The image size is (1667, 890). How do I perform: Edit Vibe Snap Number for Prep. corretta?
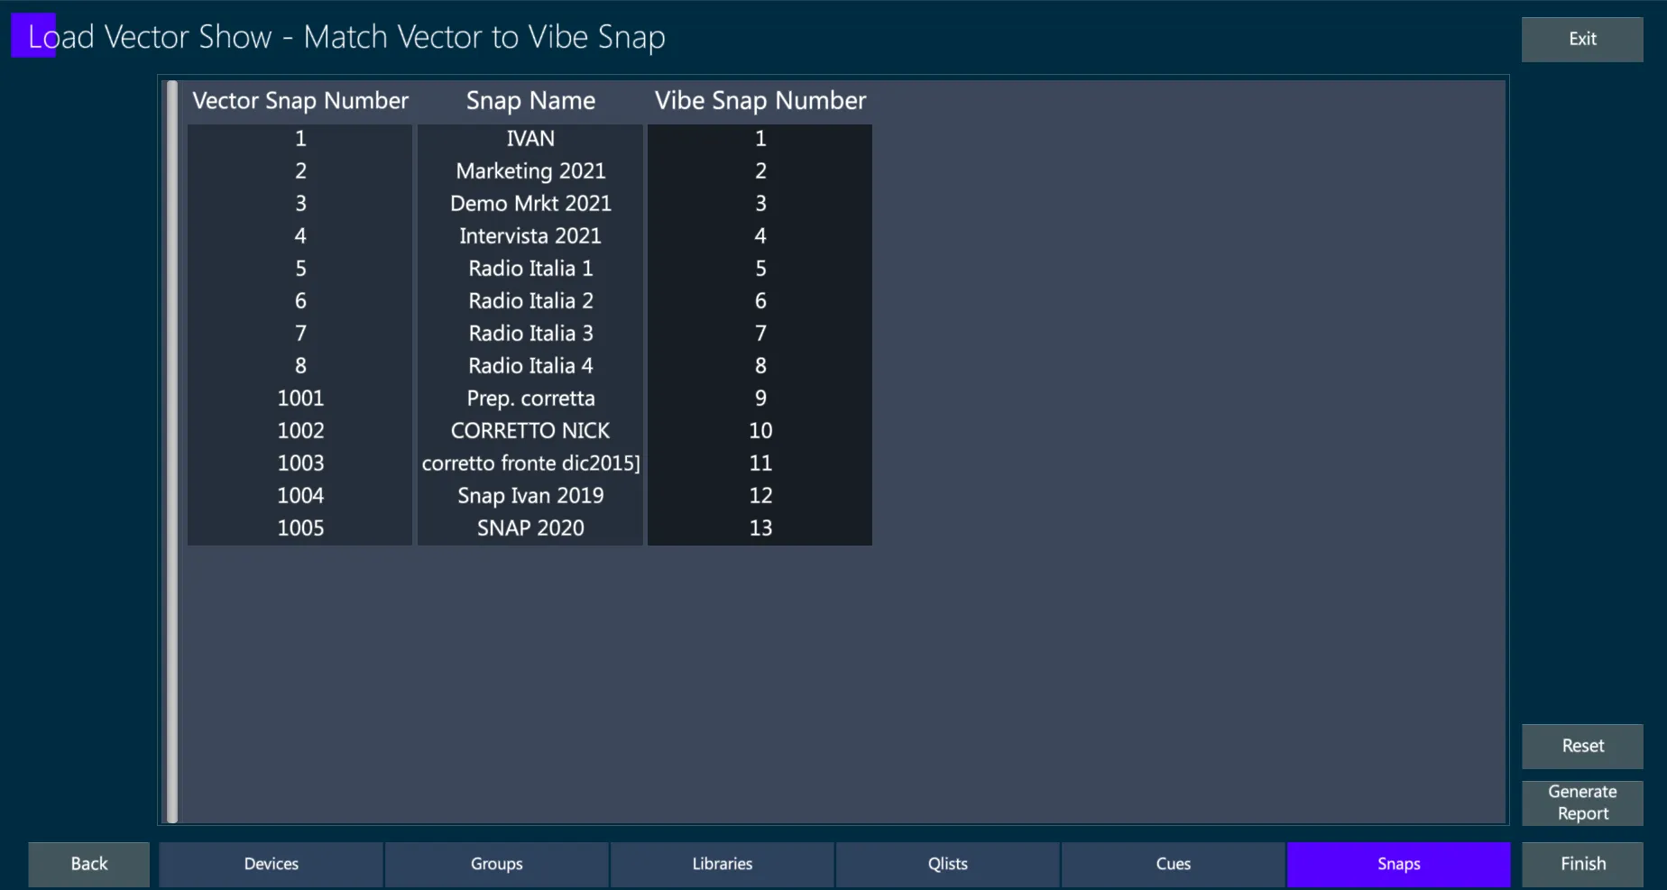tap(760, 399)
